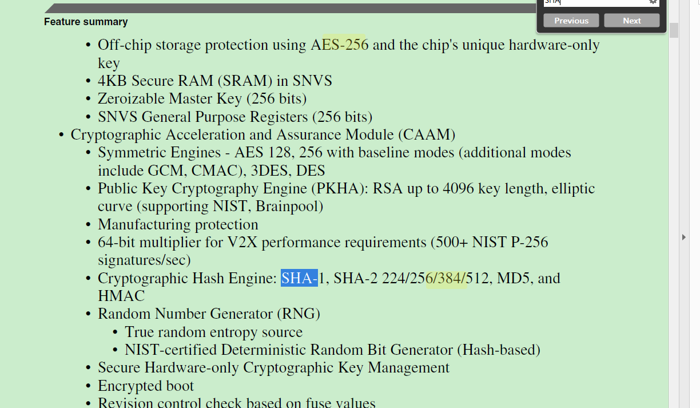Click the blue highlighted SHA- search match
This screenshot has width=700, height=408.
pyautogui.click(x=299, y=279)
